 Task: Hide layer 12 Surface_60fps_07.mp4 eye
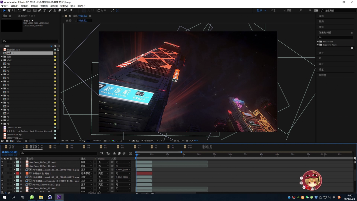[x=2, y=188]
